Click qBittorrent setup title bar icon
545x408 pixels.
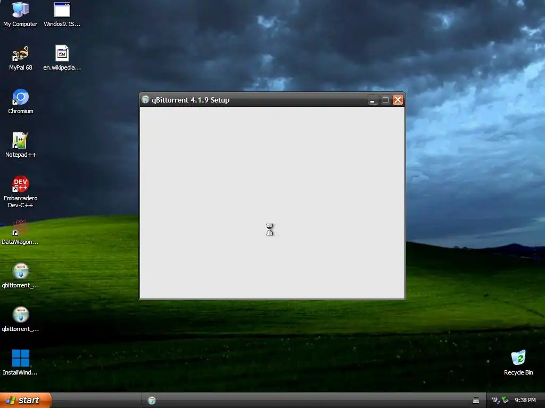[x=146, y=99]
